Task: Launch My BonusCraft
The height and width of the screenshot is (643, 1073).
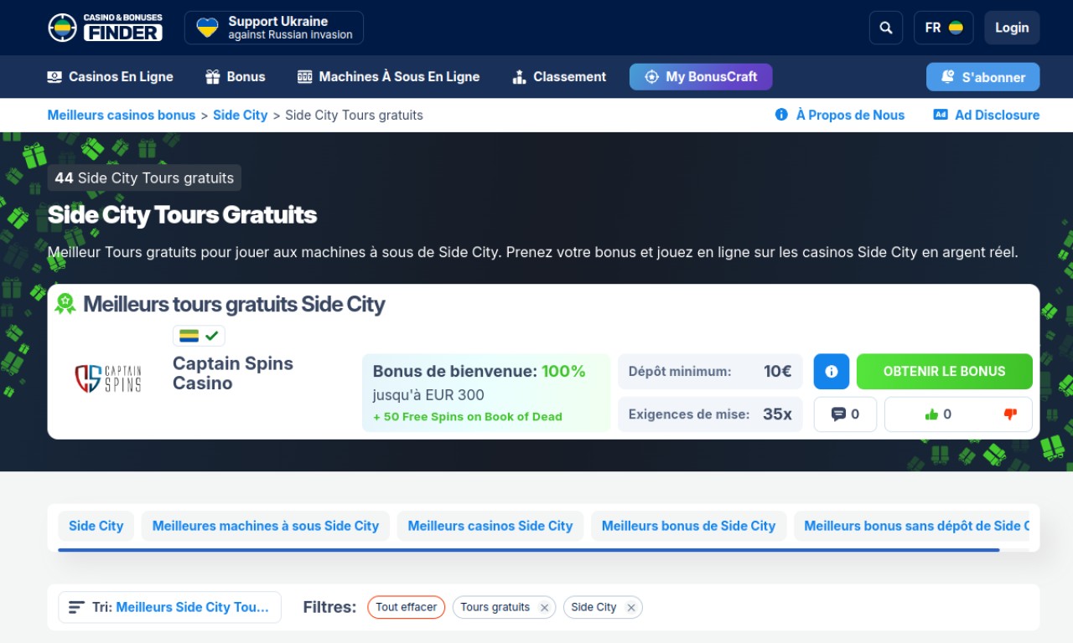Action: click(701, 77)
